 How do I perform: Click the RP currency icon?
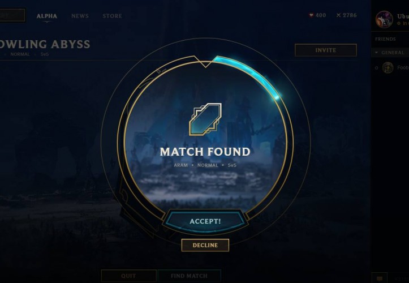[311, 15]
